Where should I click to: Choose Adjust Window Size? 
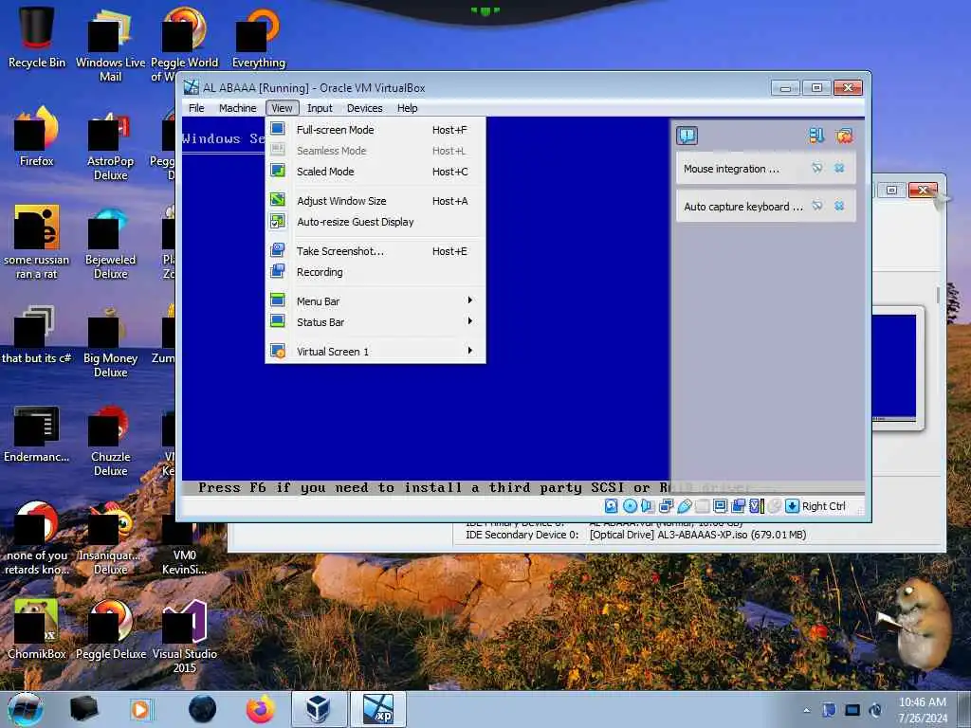(x=376, y=201)
